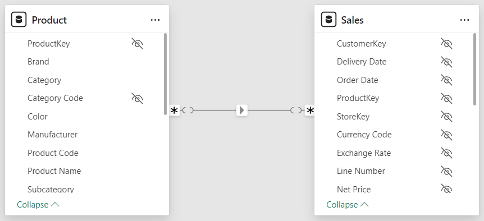Viewport: 484px width, 221px height.
Task: Click the Sales table database icon
Action: coord(328,20)
